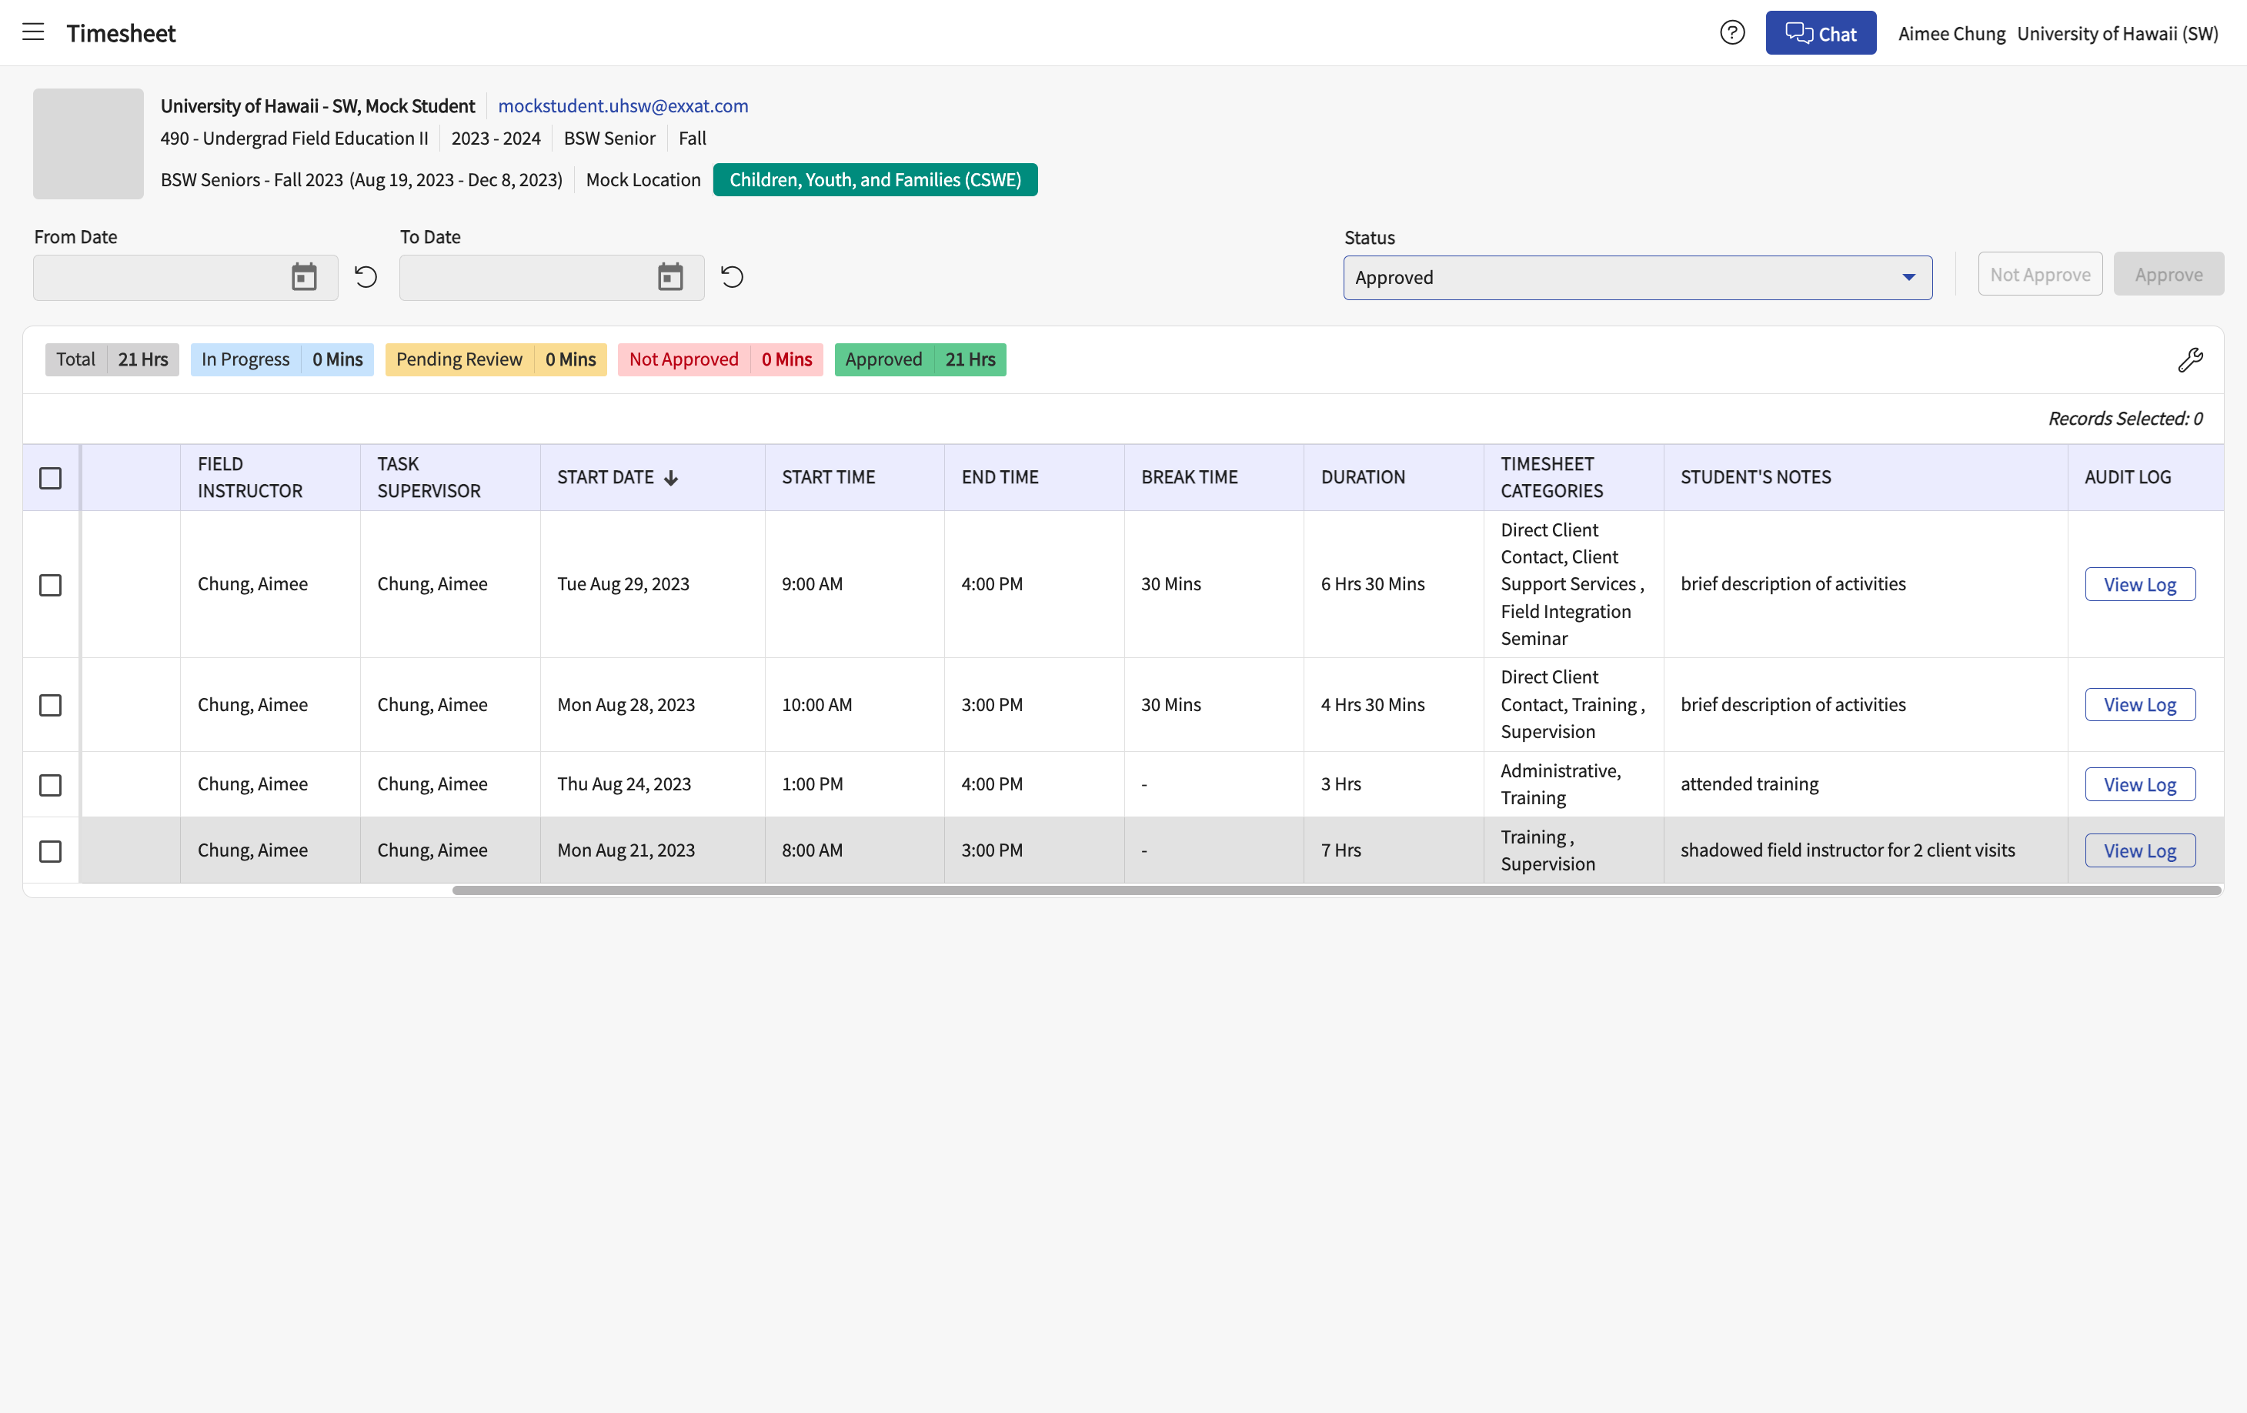Open mockstudent.uhsw@exxat.com email link
2247x1413 pixels.
click(x=623, y=105)
